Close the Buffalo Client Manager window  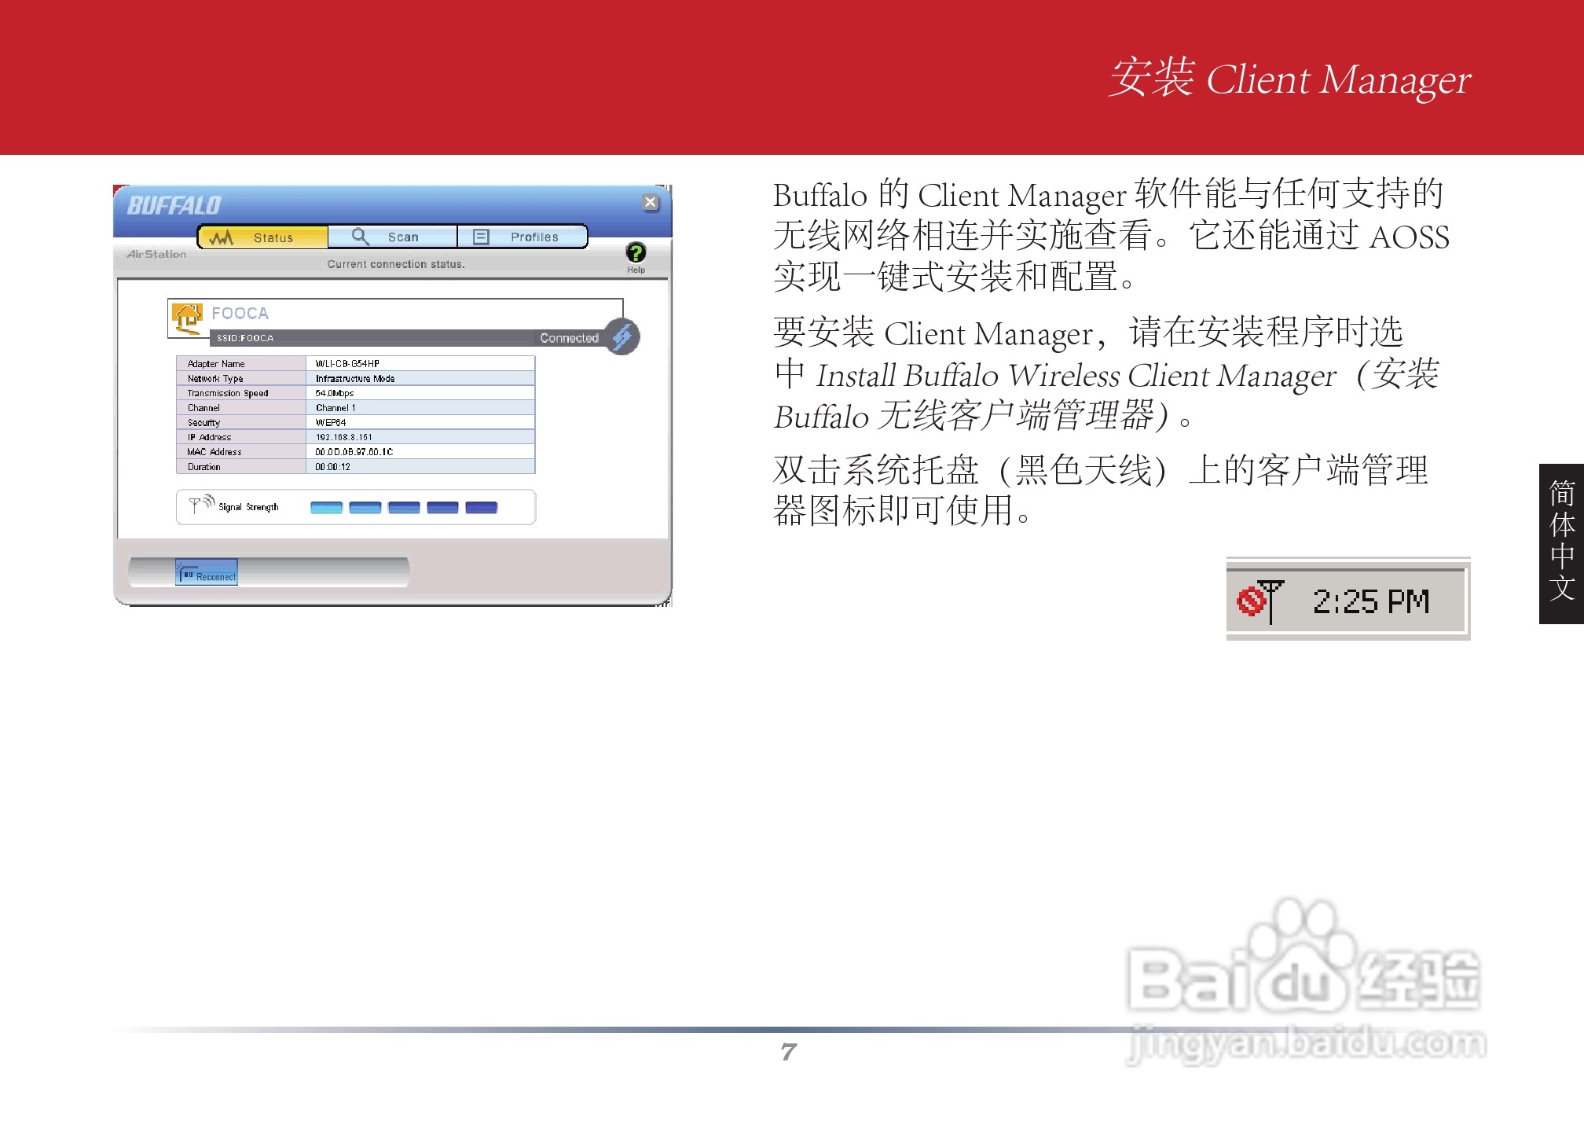(x=650, y=202)
